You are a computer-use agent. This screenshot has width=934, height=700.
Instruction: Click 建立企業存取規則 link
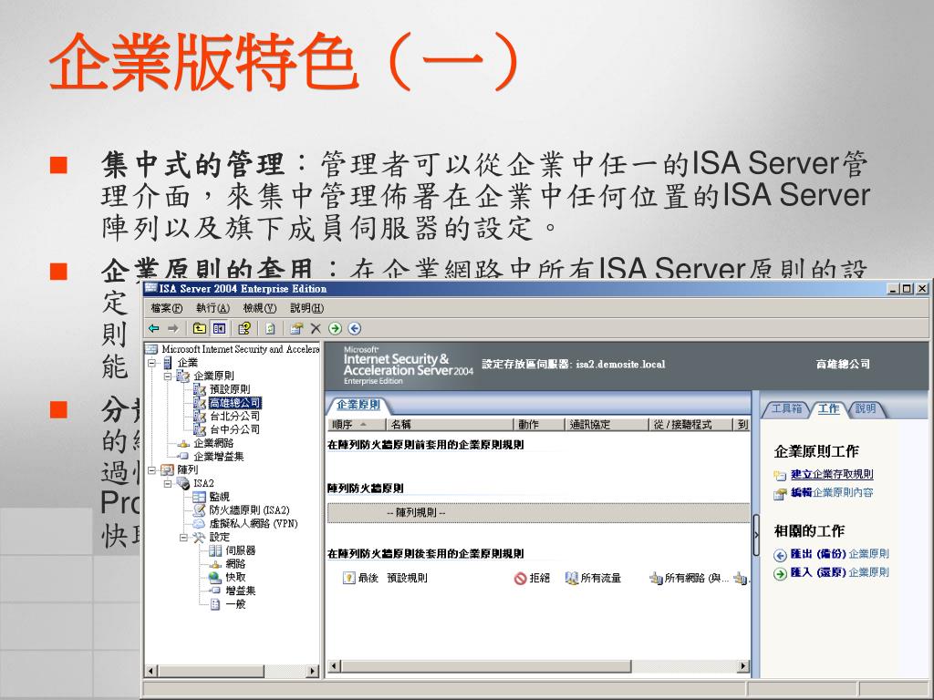coord(832,474)
